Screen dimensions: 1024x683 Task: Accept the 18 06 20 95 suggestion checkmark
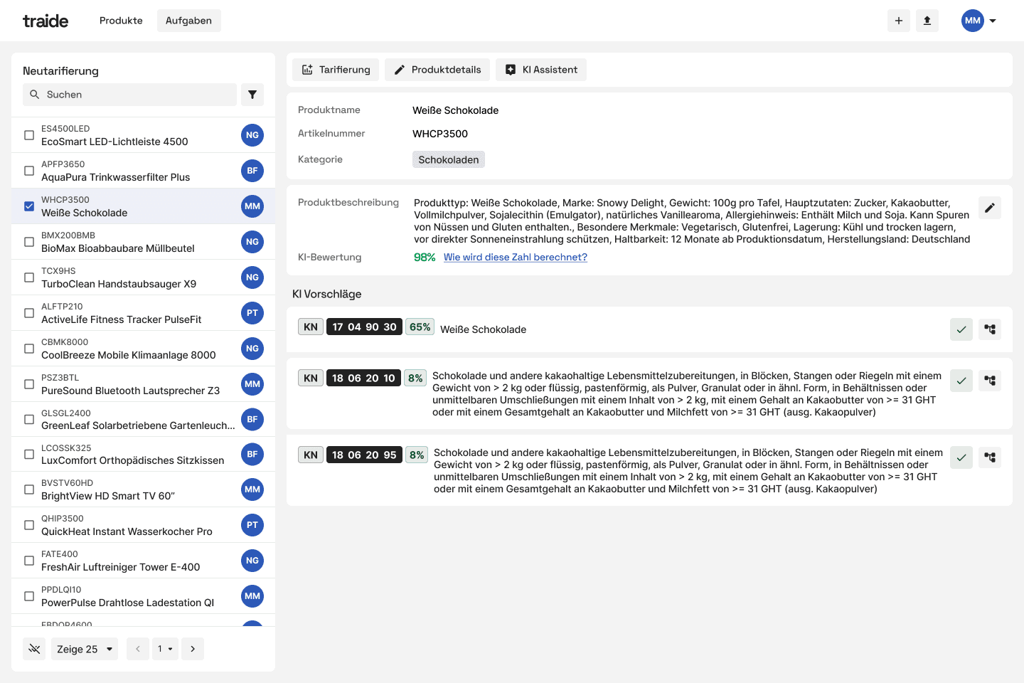click(961, 457)
